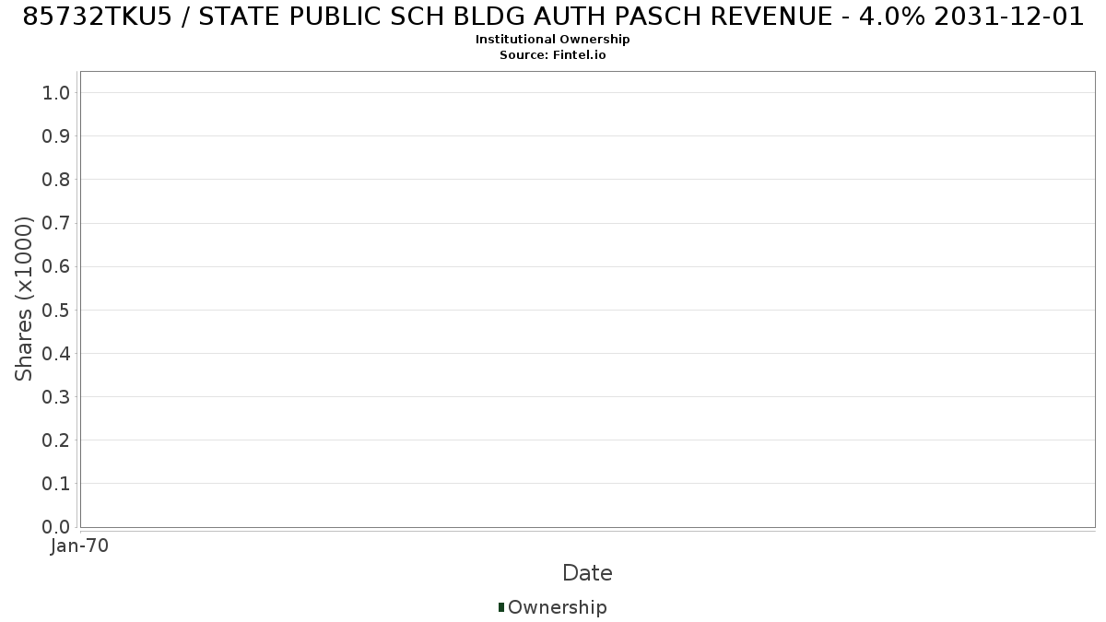Click the 0.2 y-axis tick label

pos(56,440)
